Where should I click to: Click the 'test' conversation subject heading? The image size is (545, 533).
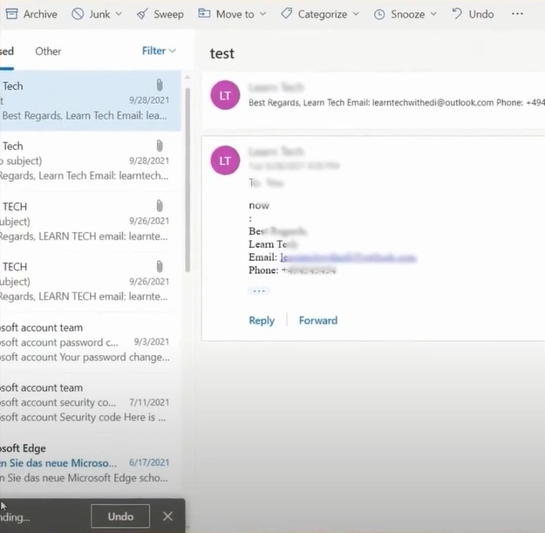pyautogui.click(x=222, y=53)
